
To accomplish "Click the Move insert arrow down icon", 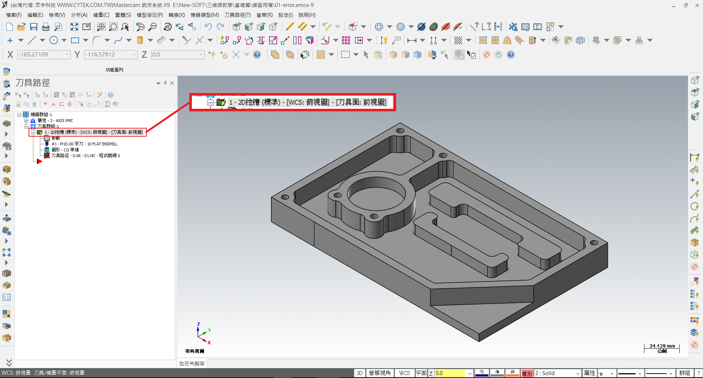I will pos(45,104).
